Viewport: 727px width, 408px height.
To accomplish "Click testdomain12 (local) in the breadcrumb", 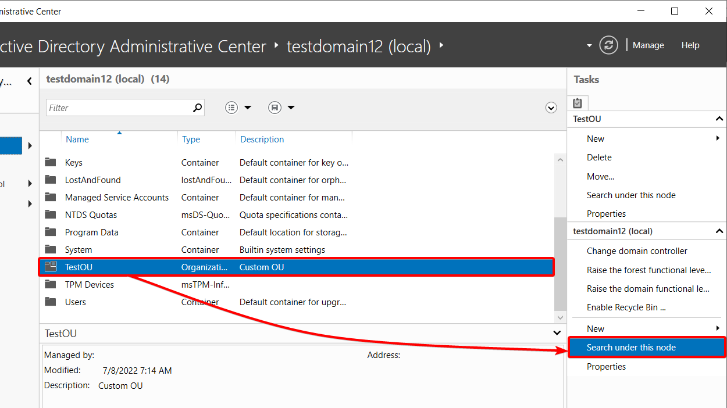I will click(359, 46).
